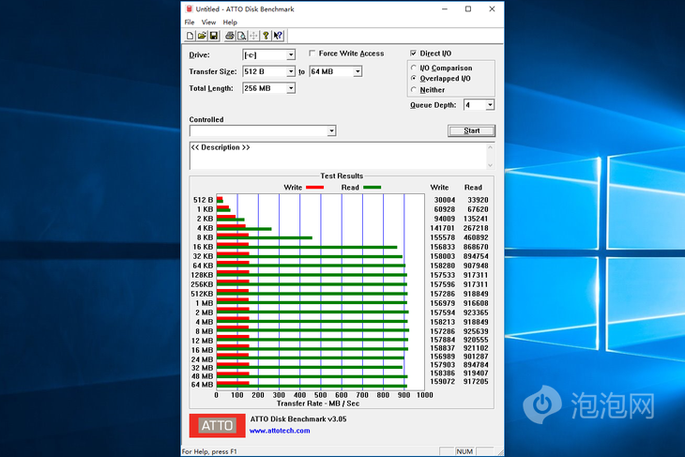This screenshot has width=685, height=457.
Task: Maximize the ATTO Disk Benchmark window
Action: 468,8
